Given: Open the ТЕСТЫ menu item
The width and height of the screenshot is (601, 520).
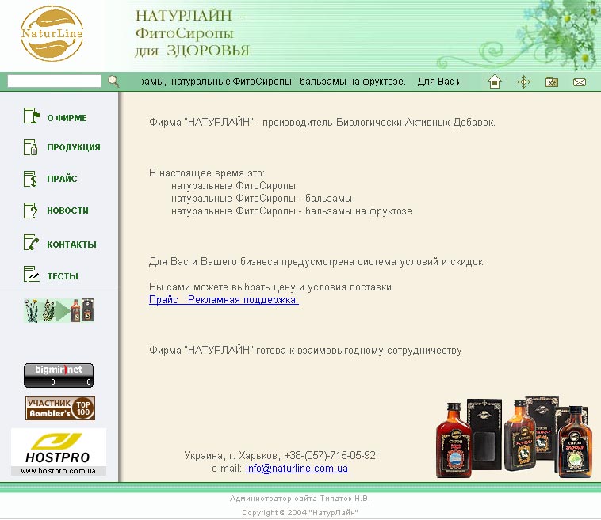Looking at the screenshot, I should pyautogui.click(x=63, y=276).
